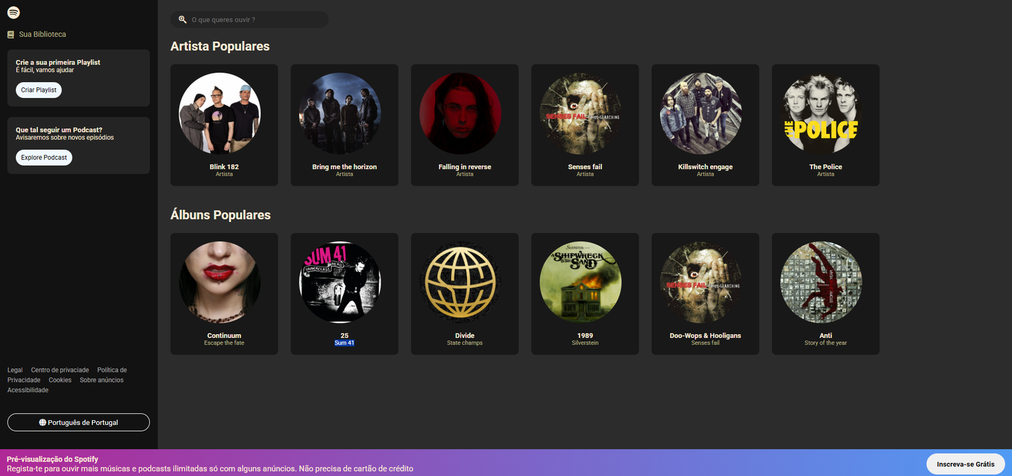
Task: Open The Police artist image
Action: pyautogui.click(x=821, y=114)
